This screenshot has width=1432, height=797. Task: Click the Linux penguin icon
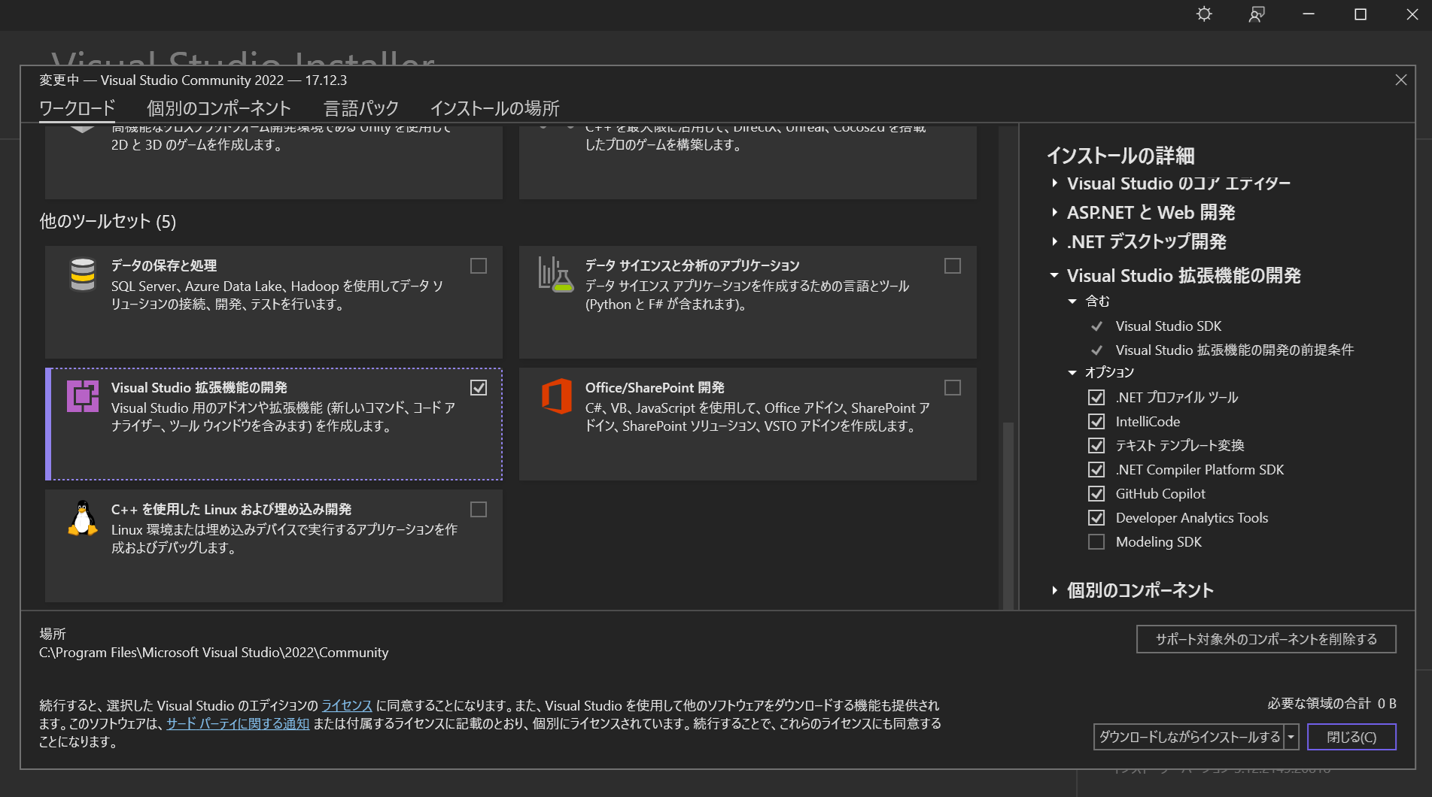click(x=83, y=518)
